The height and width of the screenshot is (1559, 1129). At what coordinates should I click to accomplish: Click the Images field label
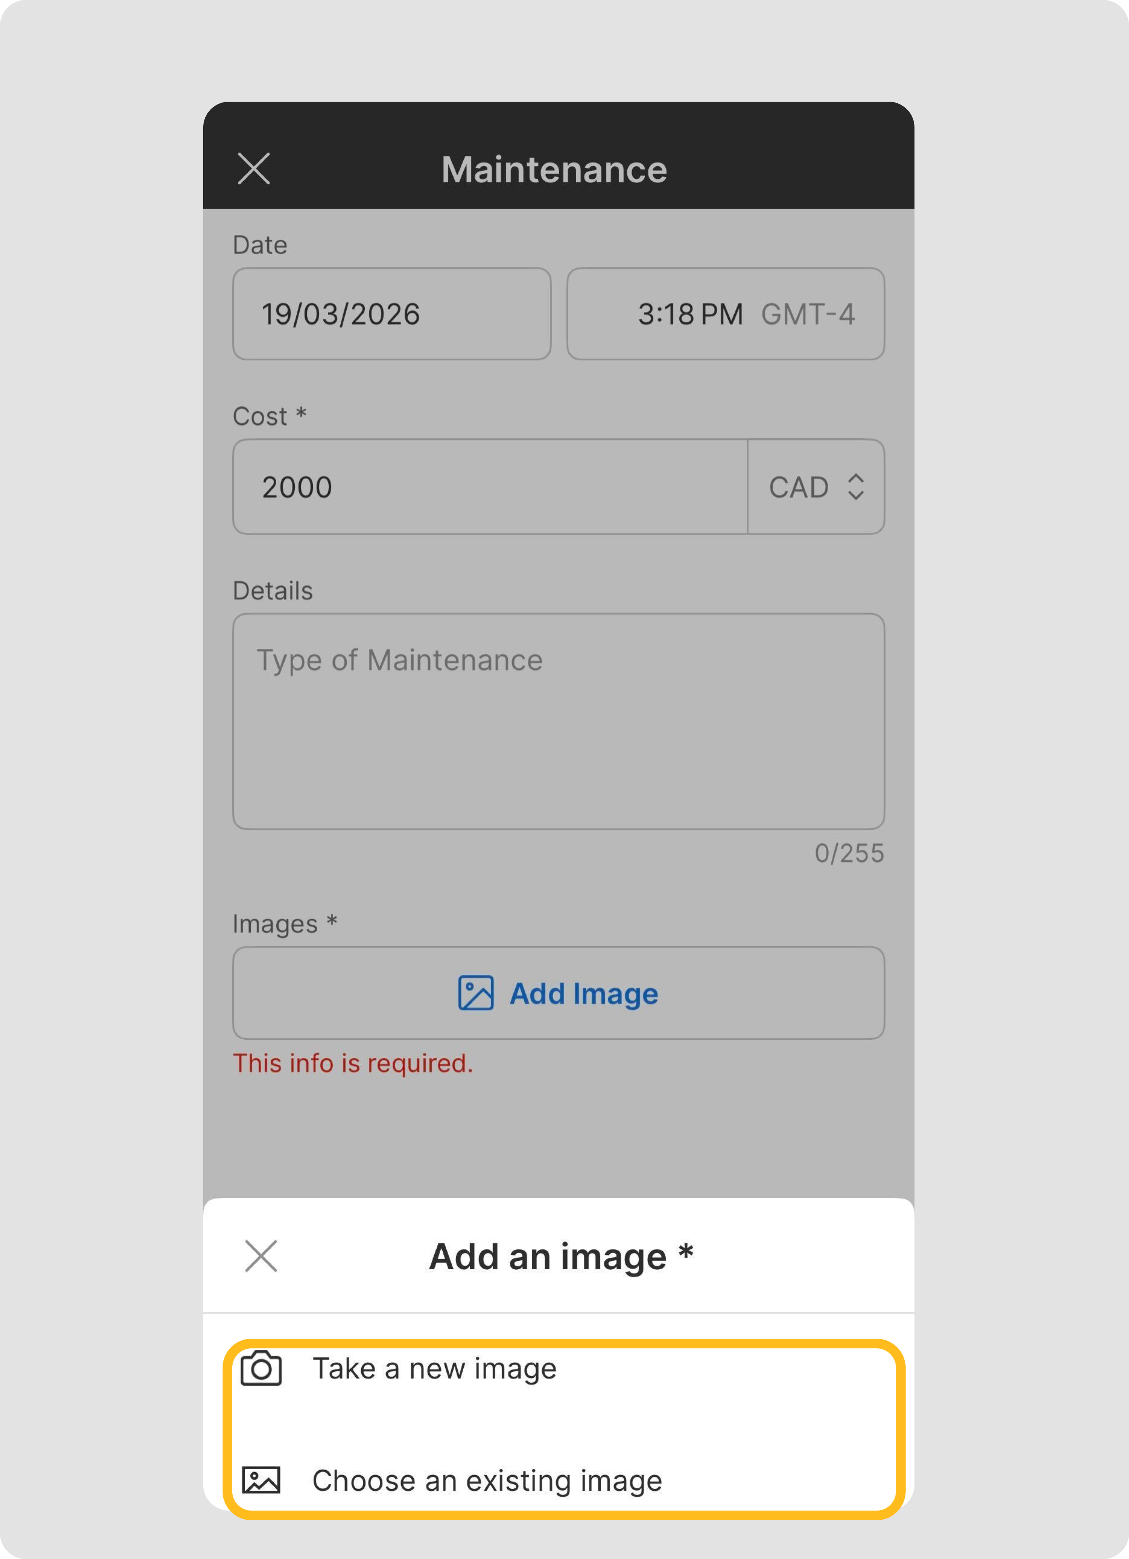pos(275,924)
